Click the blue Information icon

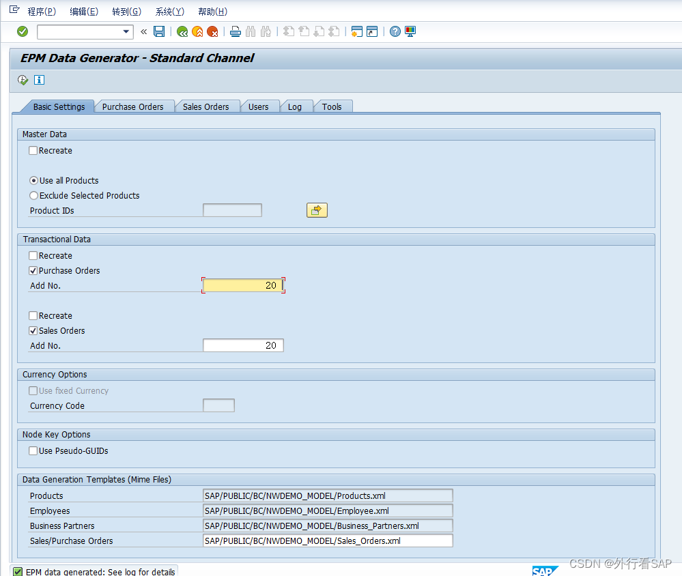tap(39, 80)
